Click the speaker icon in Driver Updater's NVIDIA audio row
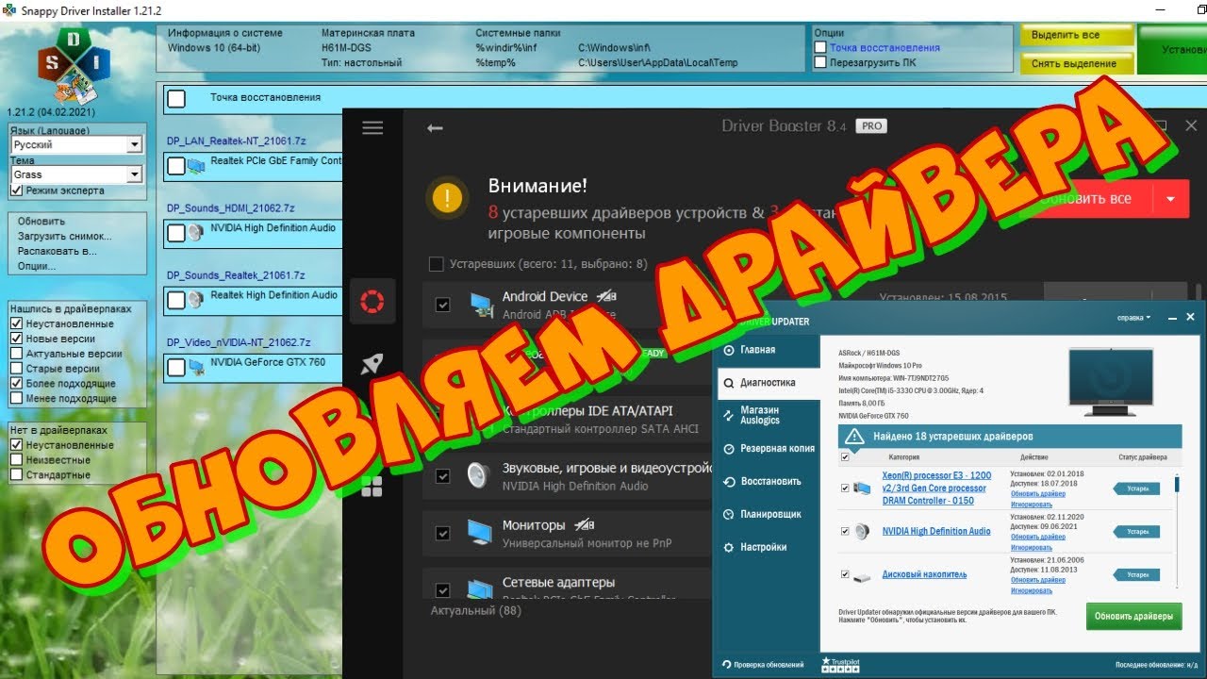The image size is (1207, 679). click(x=862, y=532)
